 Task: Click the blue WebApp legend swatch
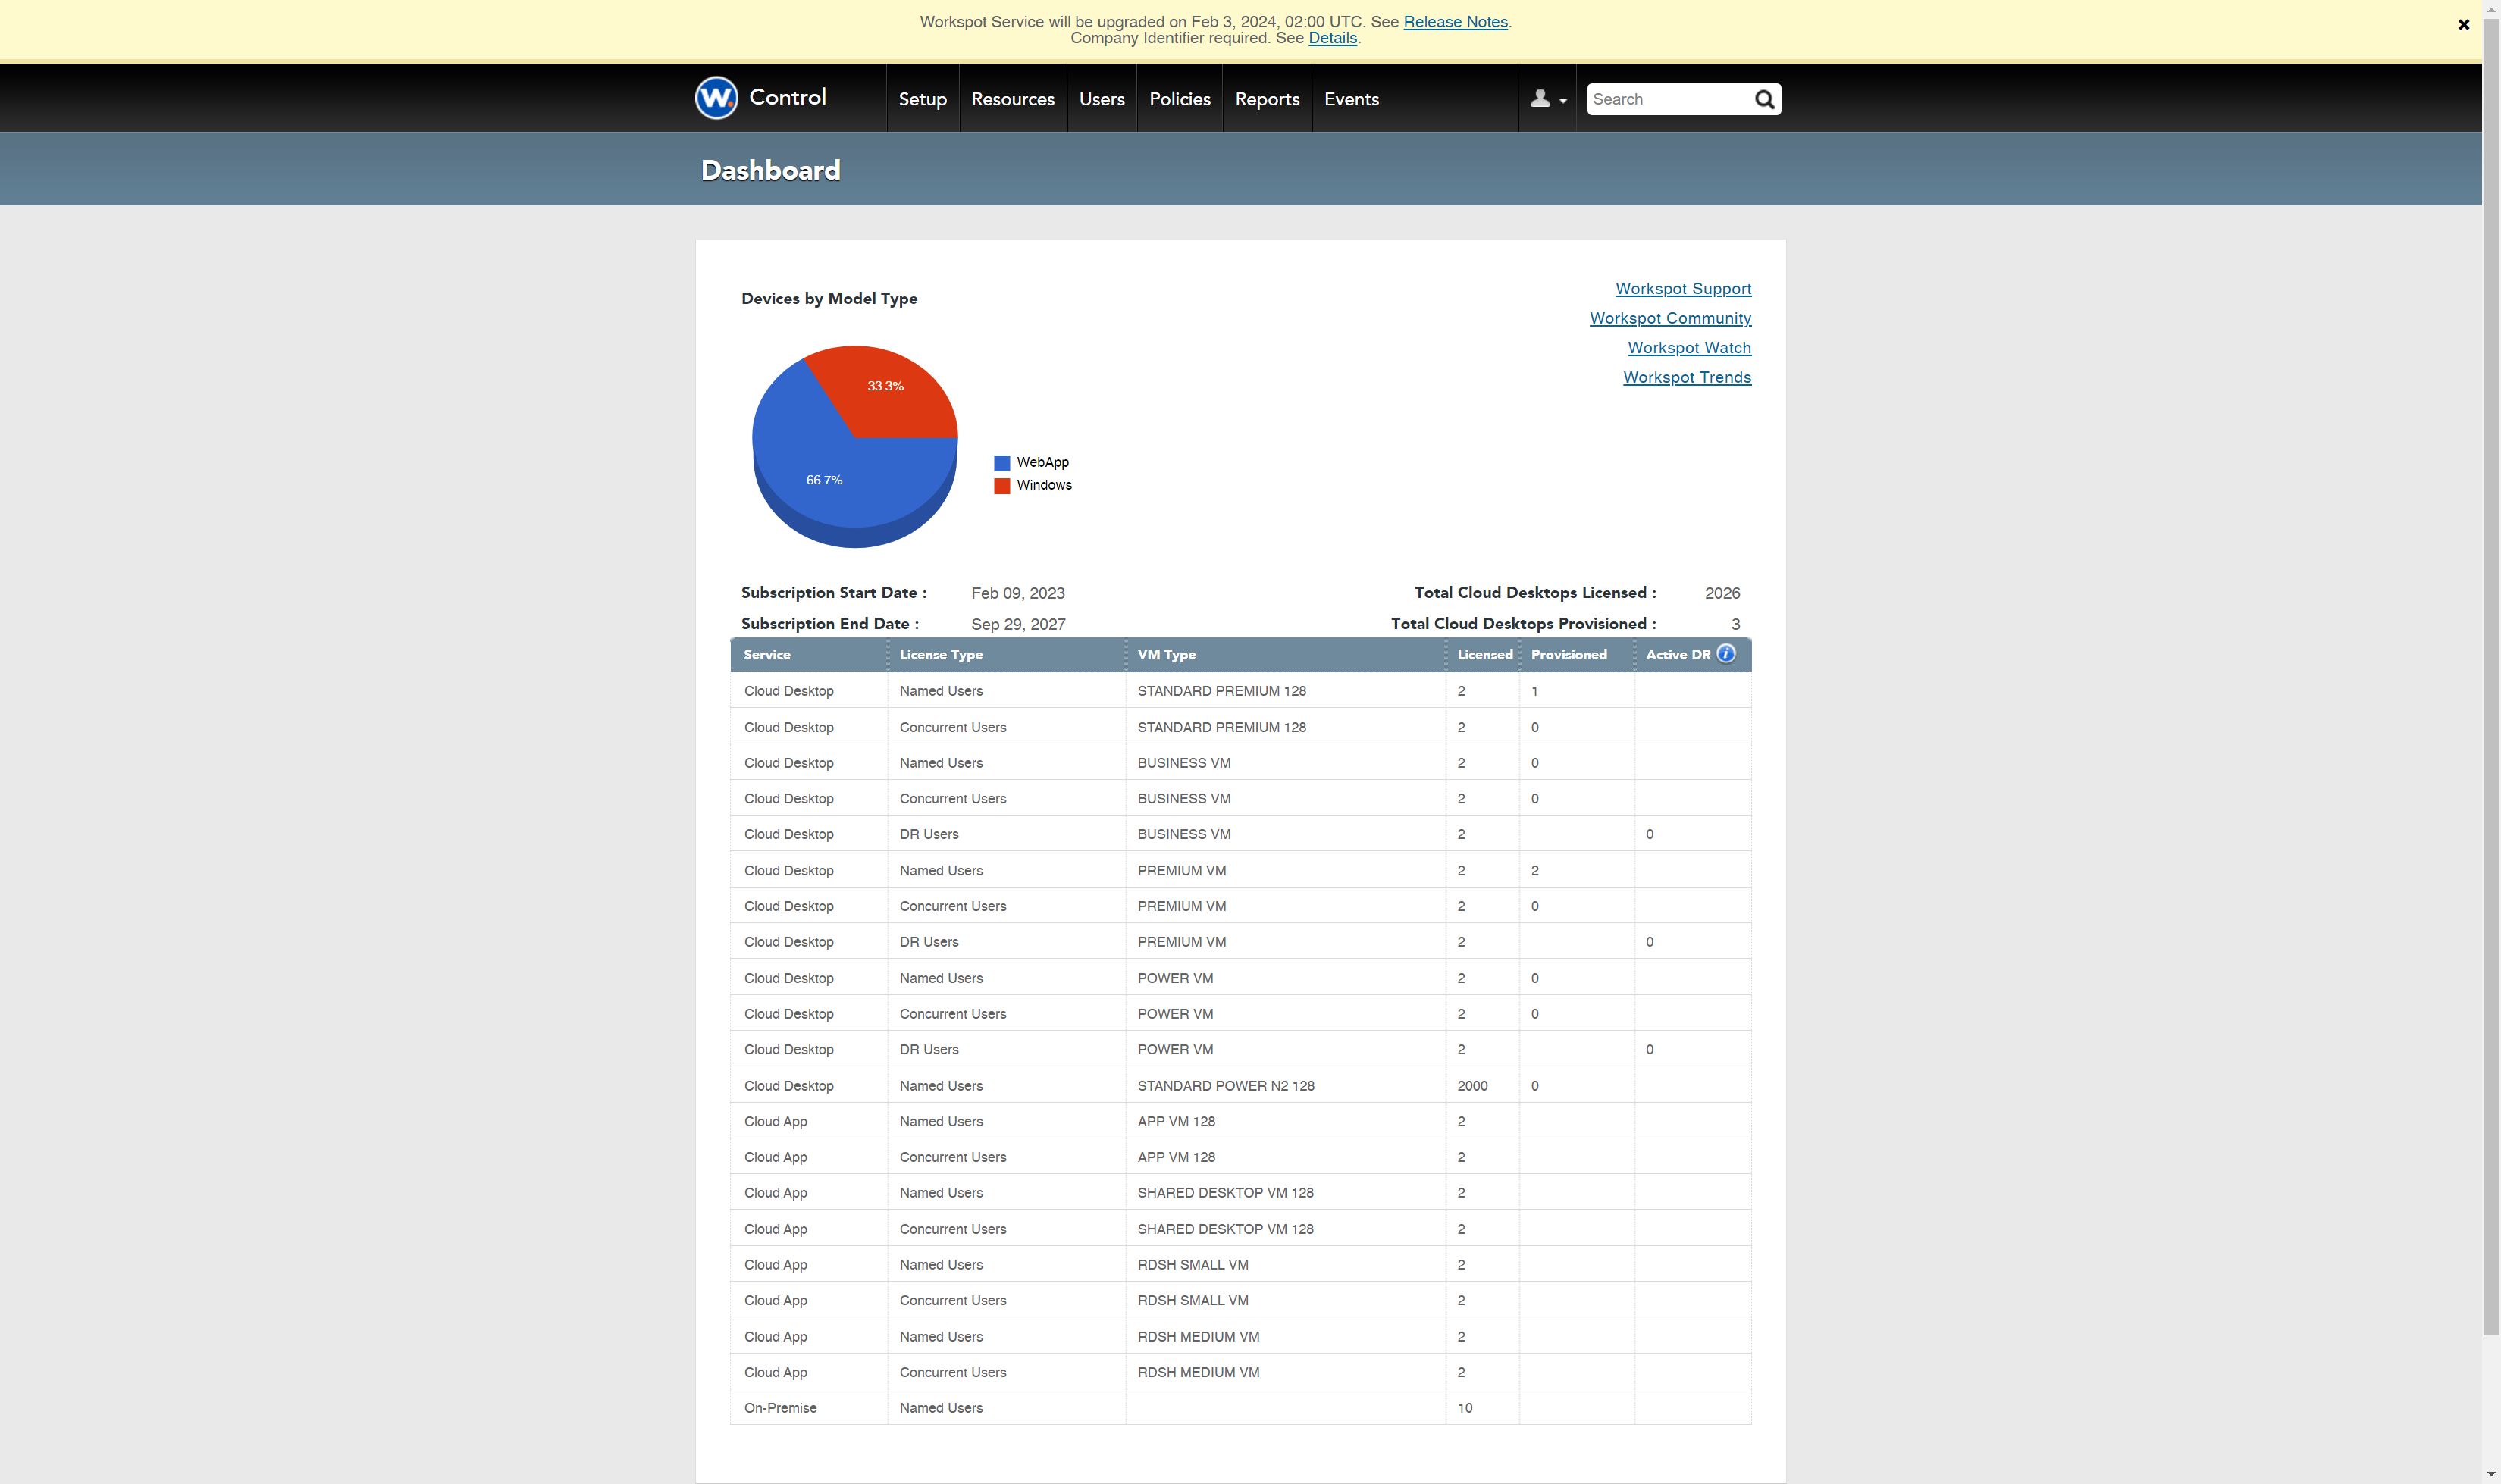coord(1001,463)
